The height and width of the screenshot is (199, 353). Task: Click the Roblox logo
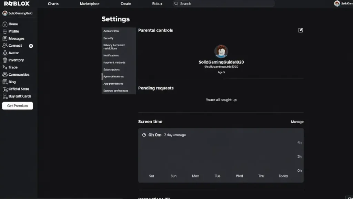point(17,3)
